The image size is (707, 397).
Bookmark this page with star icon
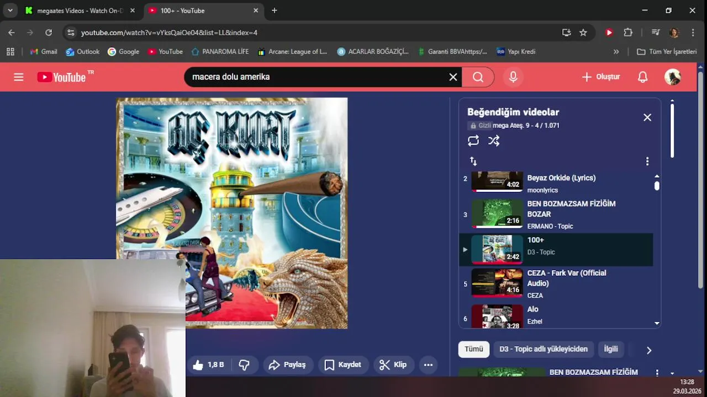[583, 33]
